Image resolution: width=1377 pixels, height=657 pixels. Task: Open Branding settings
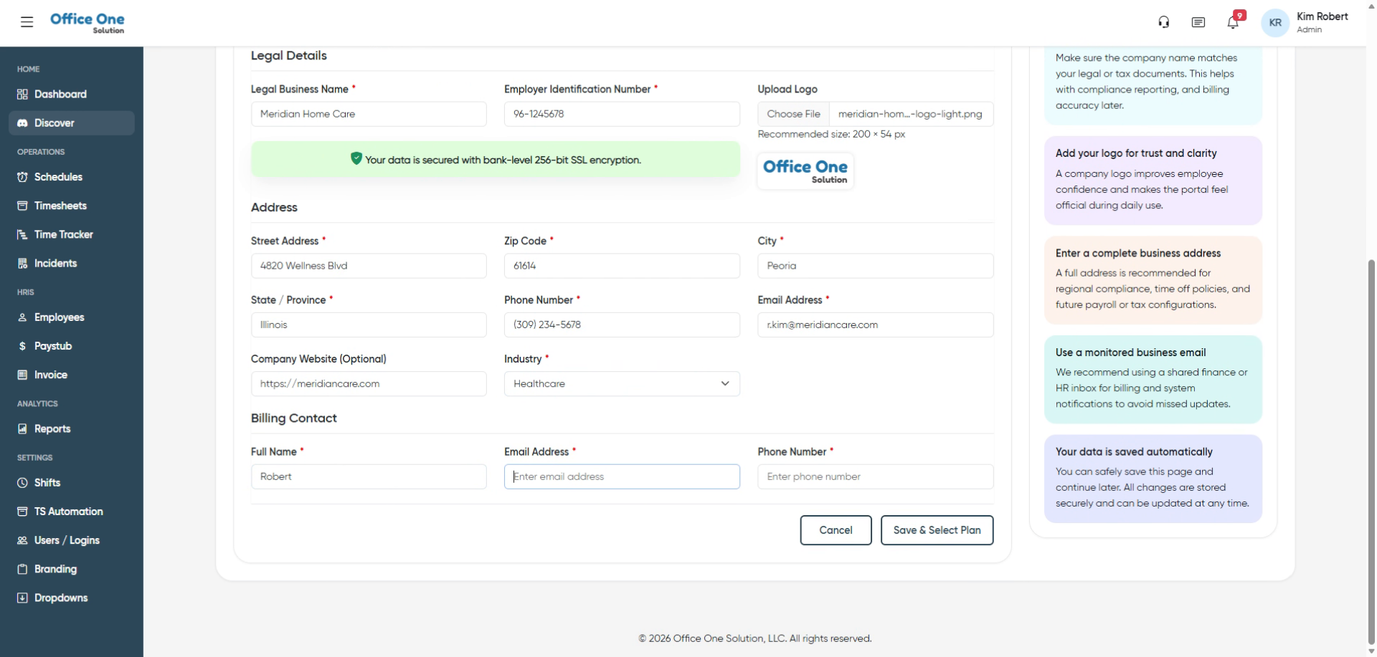pos(55,569)
